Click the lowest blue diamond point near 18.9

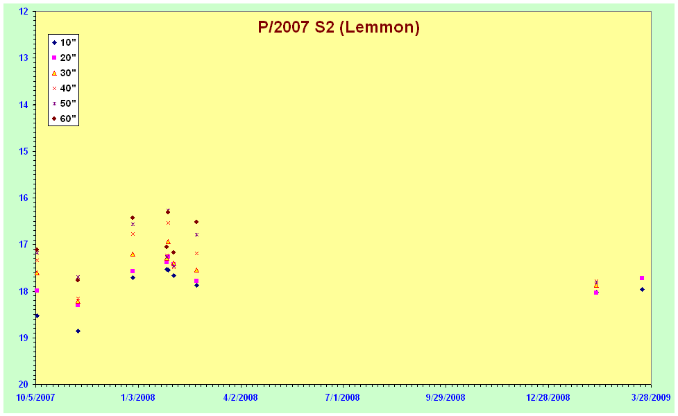coord(78,331)
